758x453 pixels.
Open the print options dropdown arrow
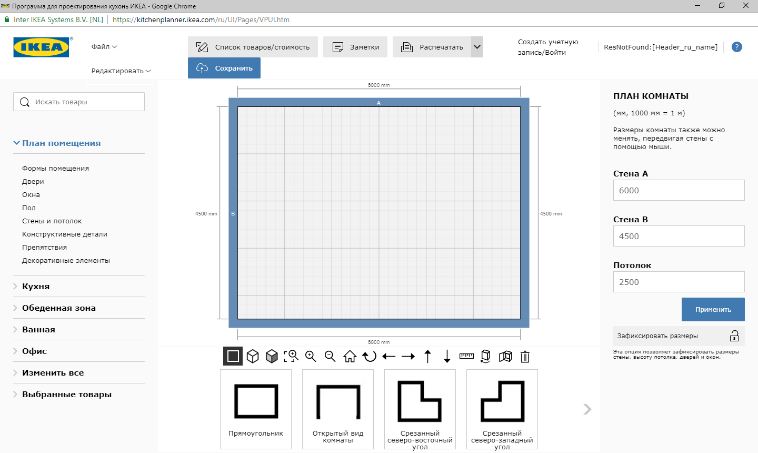tap(477, 47)
